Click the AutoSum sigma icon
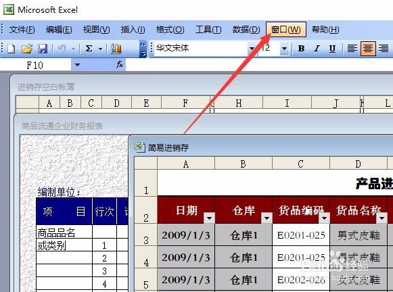 pyautogui.click(x=89, y=49)
